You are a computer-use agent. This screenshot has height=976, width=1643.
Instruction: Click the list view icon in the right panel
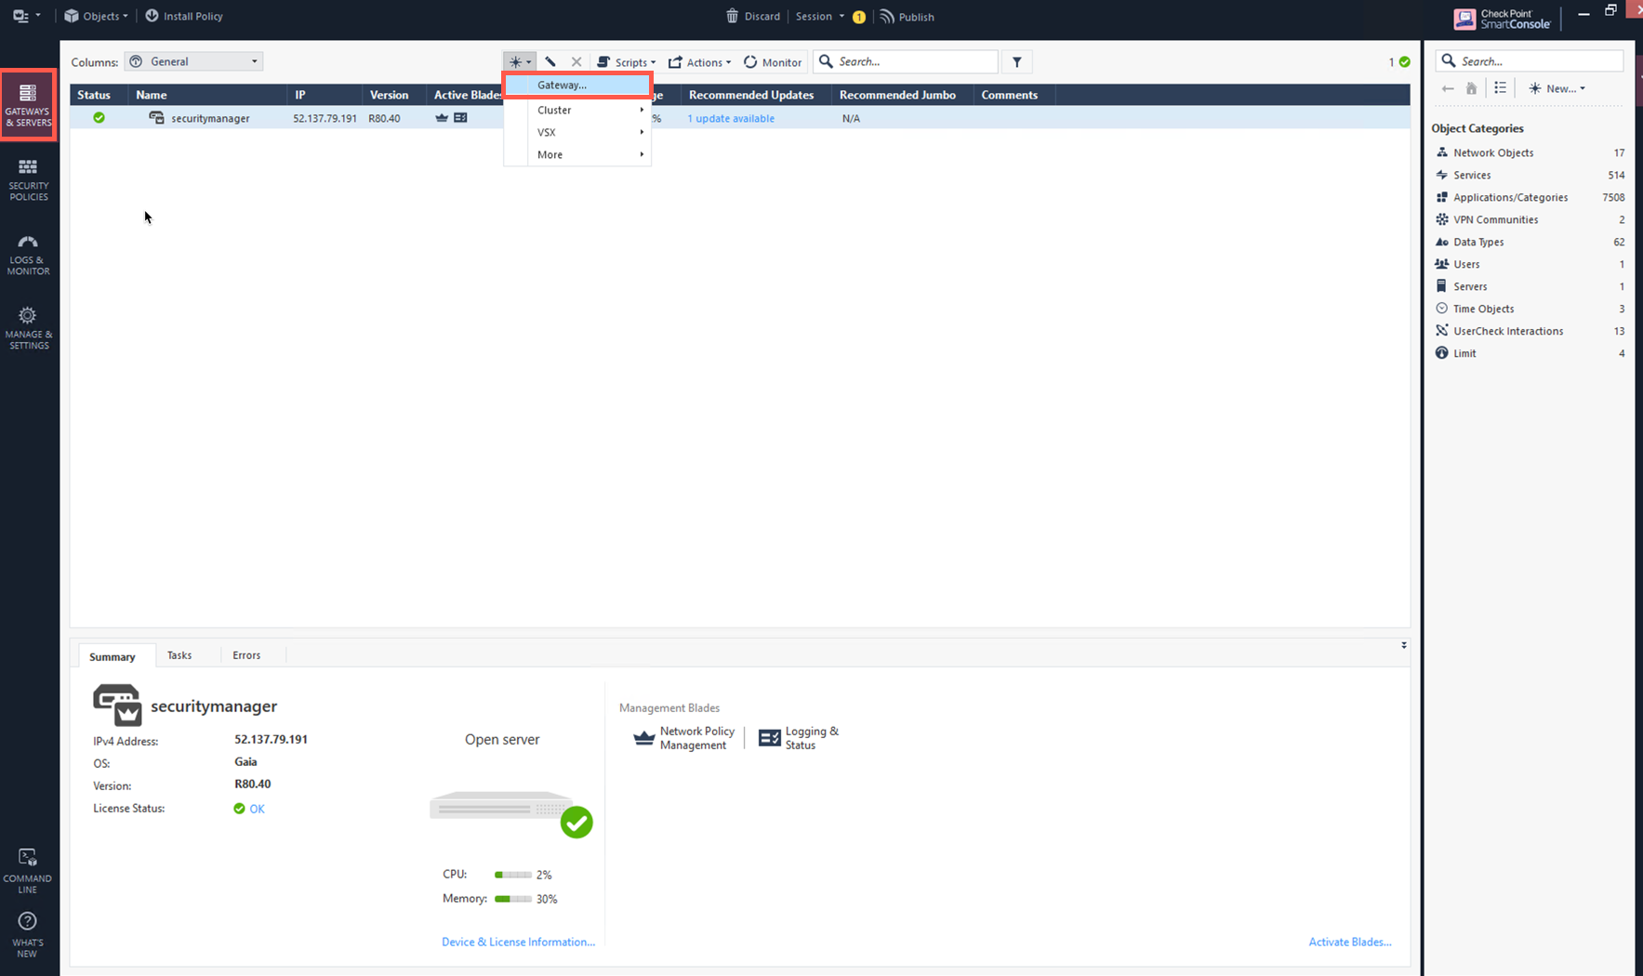1500,88
